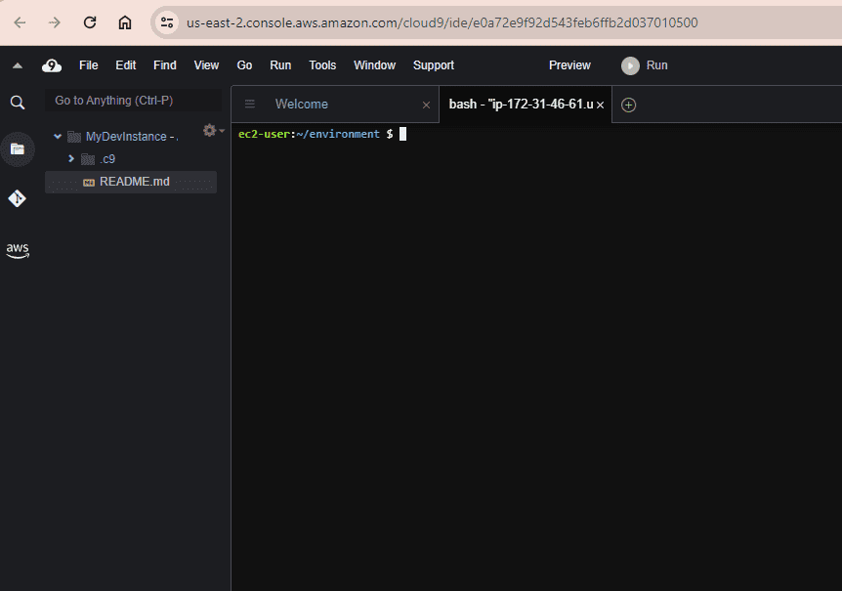Click the Cloud9 logo icon

[x=52, y=65]
